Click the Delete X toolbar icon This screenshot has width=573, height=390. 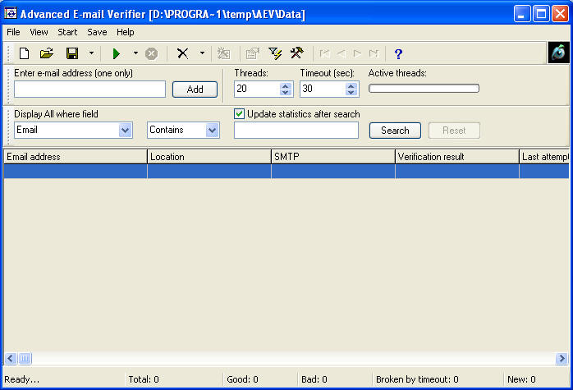[182, 53]
